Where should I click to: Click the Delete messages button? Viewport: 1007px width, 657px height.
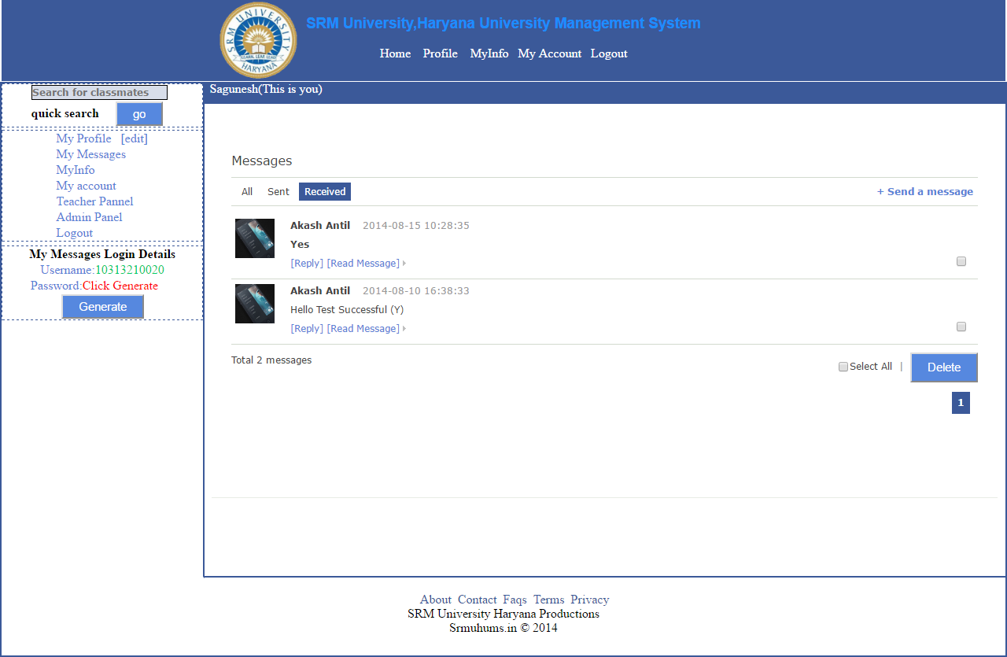944,367
